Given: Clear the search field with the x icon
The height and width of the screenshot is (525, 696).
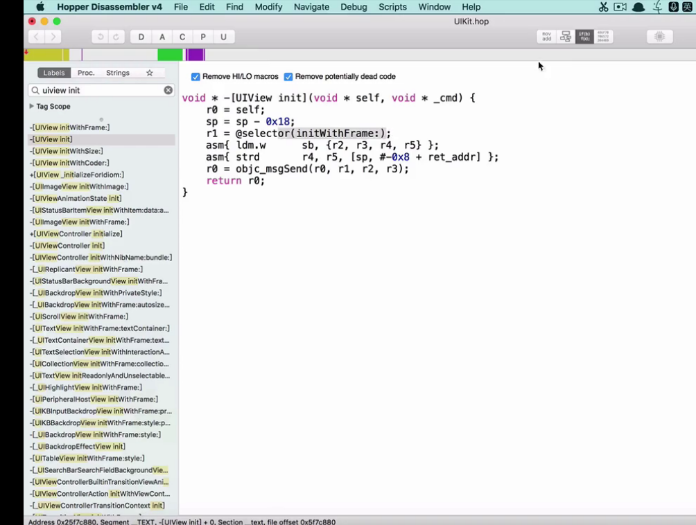Looking at the screenshot, I should [168, 90].
